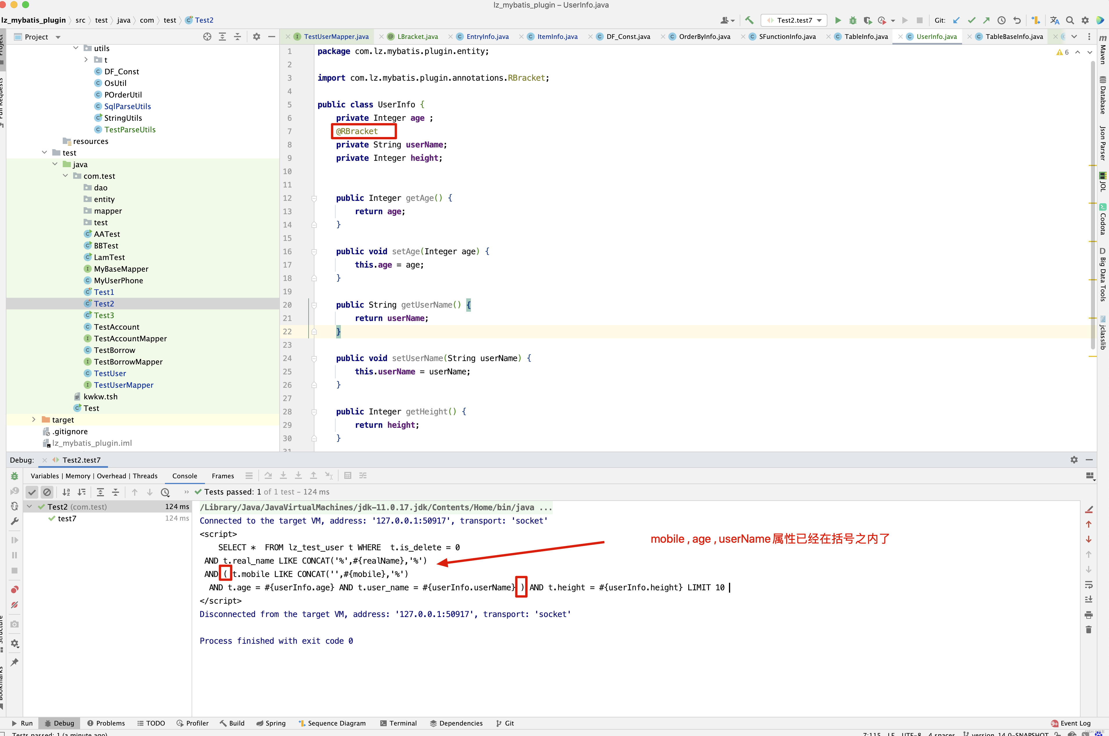Collapse all in Project panel
1109x736 pixels.
coord(237,37)
